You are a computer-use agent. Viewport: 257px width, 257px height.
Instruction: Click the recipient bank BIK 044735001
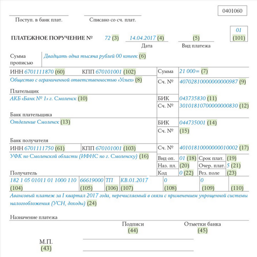pyautogui.click(x=192, y=123)
